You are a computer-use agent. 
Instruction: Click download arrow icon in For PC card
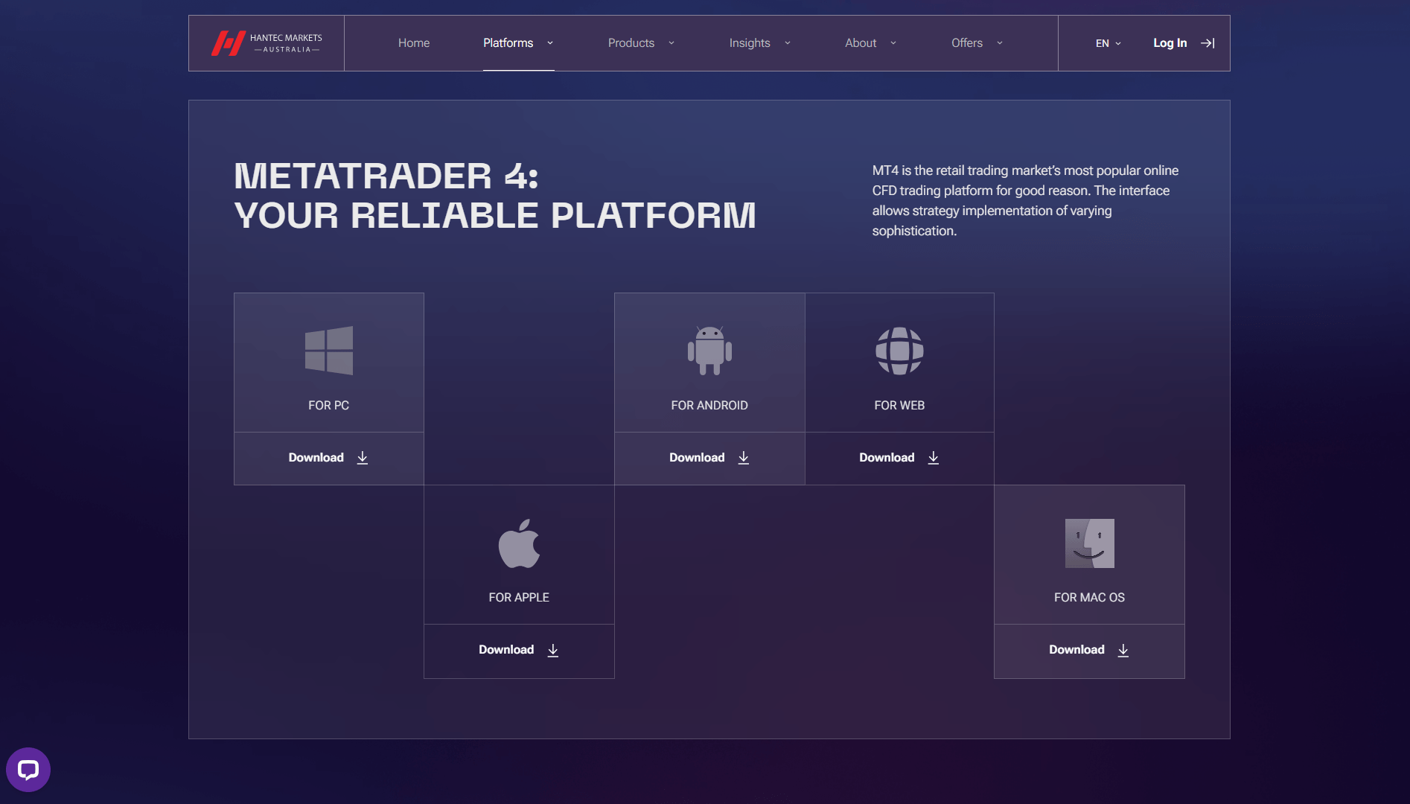pyautogui.click(x=363, y=458)
